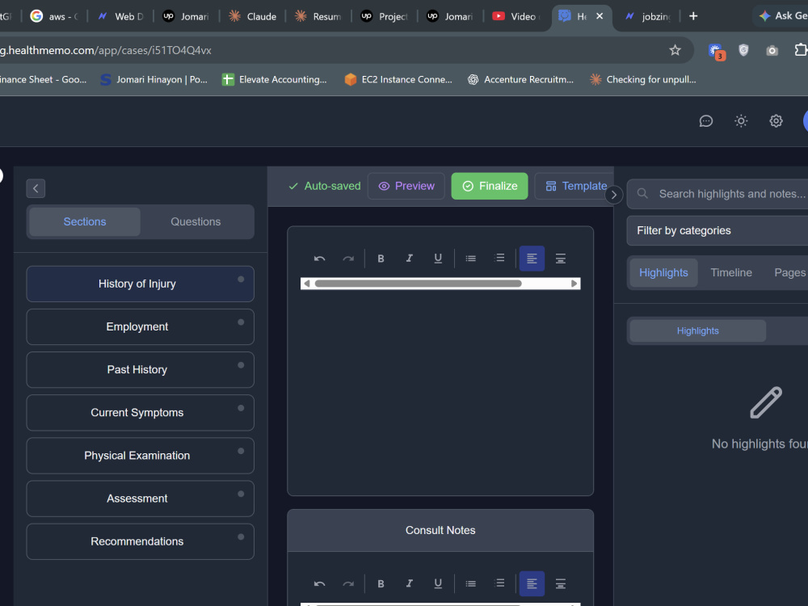The width and height of the screenshot is (808, 606).
Task: Open the Past History section
Action: (x=140, y=369)
